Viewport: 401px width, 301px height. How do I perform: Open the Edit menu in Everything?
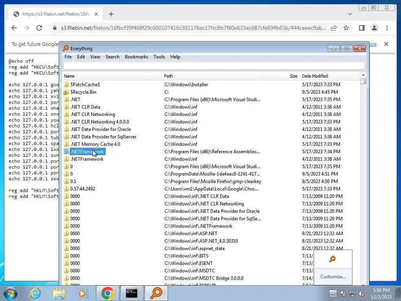click(81, 57)
